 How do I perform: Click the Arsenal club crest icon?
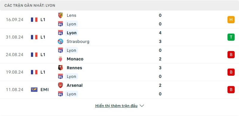pos(61,85)
